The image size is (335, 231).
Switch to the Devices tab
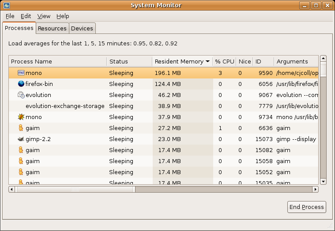coord(82,28)
